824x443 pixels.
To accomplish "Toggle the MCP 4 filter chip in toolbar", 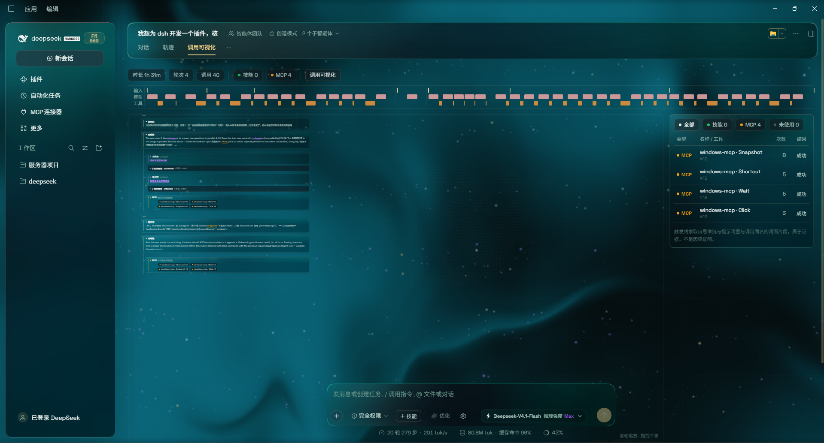I will (x=281, y=75).
